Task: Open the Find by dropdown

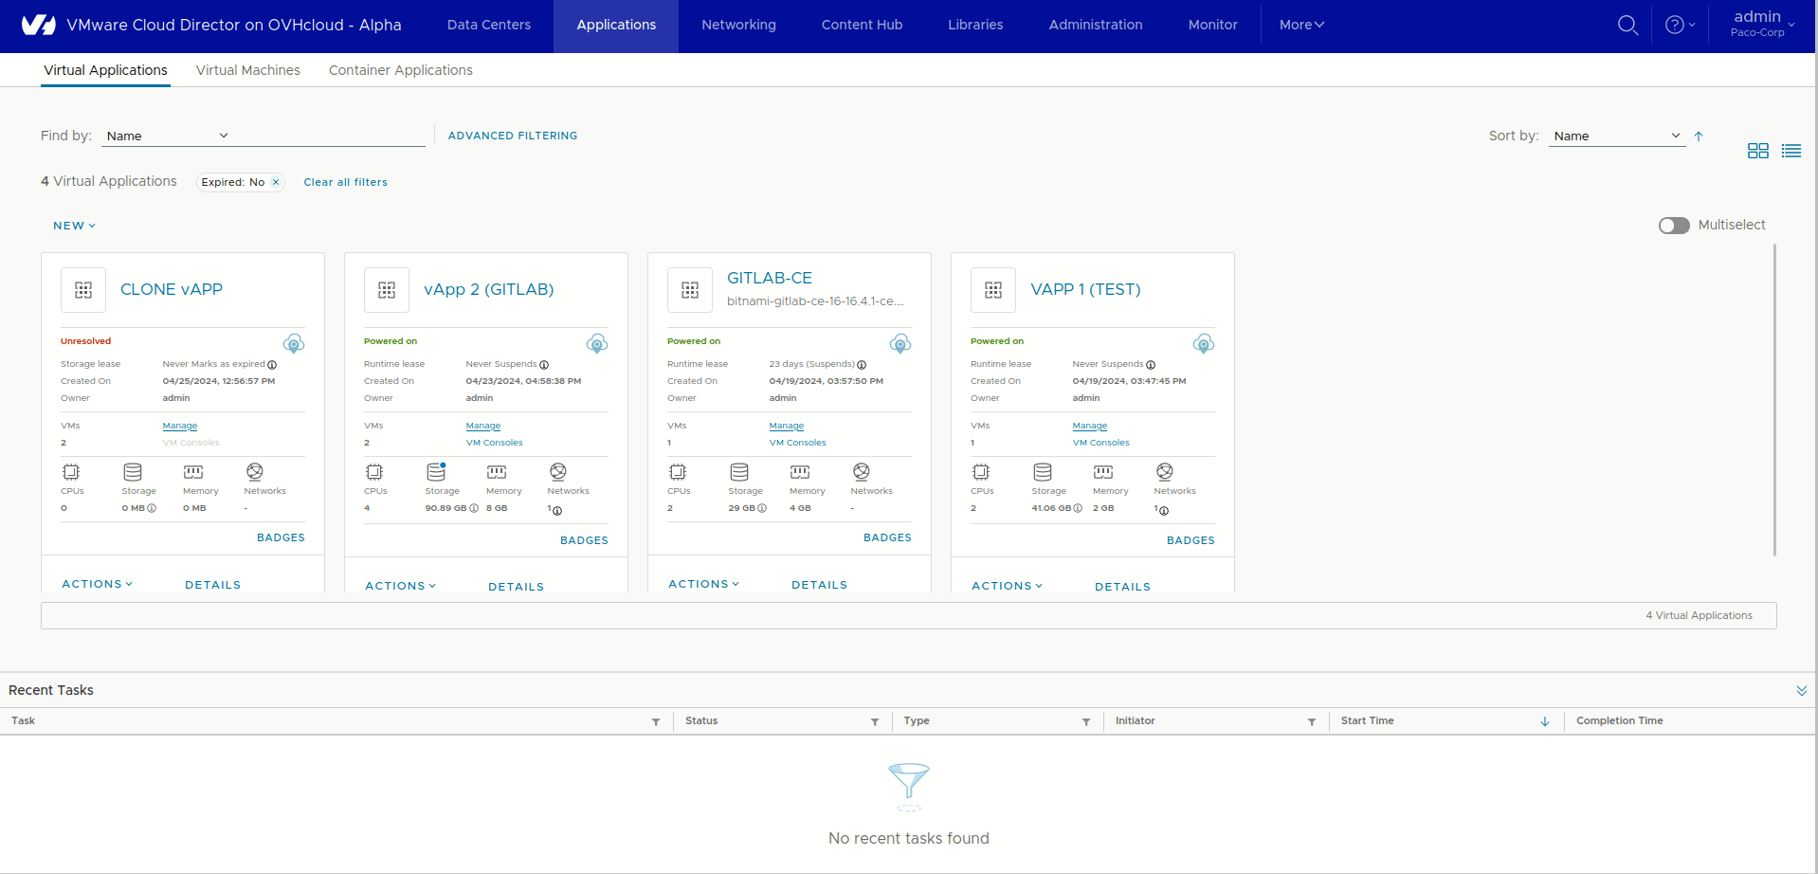Action: coord(168,136)
